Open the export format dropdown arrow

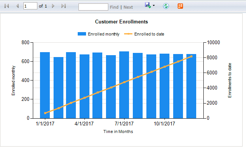(x=154, y=6)
